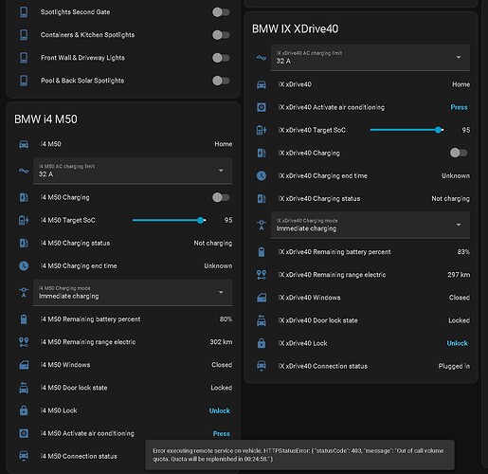The height and width of the screenshot is (474, 488).
Task: Click the window icon beside i4 M50 Windows
Action: [24, 365]
